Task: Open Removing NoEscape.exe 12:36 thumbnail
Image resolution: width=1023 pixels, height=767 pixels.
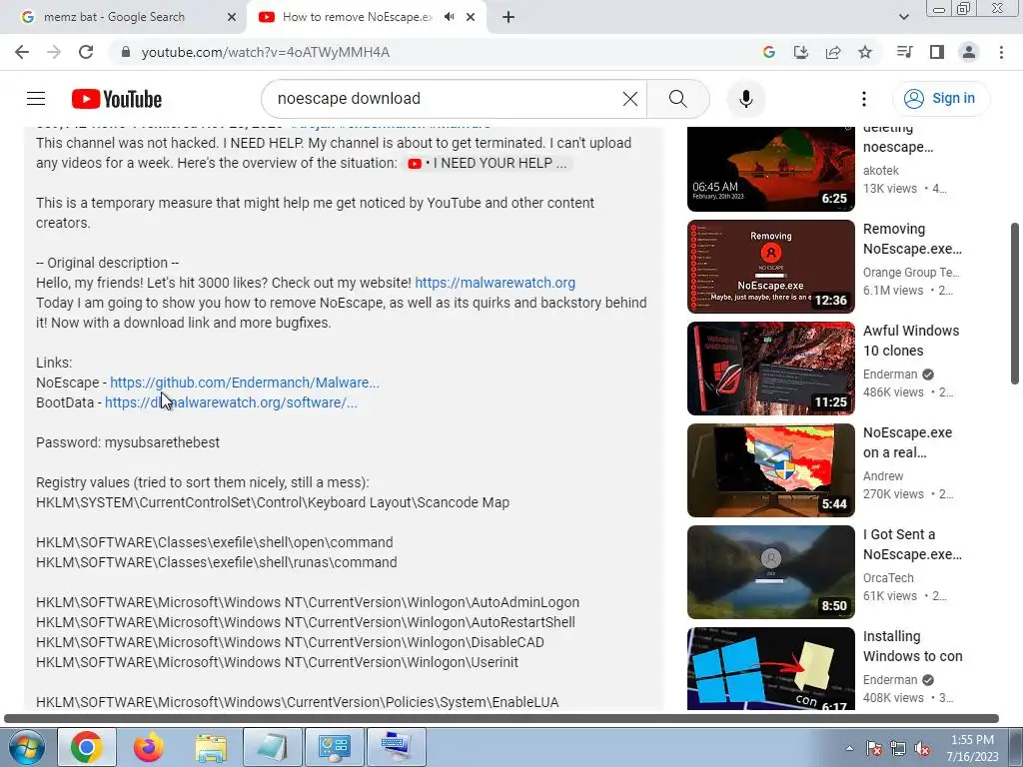Action: [x=770, y=266]
